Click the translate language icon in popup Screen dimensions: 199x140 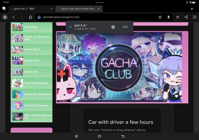coord(70,27)
